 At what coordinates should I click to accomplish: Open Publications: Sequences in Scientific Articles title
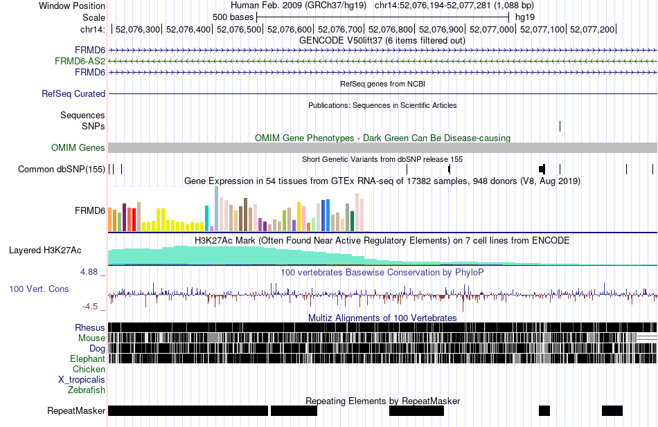pyautogui.click(x=382, y=105)
